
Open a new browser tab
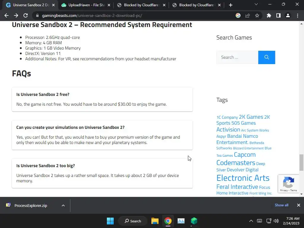230,5
